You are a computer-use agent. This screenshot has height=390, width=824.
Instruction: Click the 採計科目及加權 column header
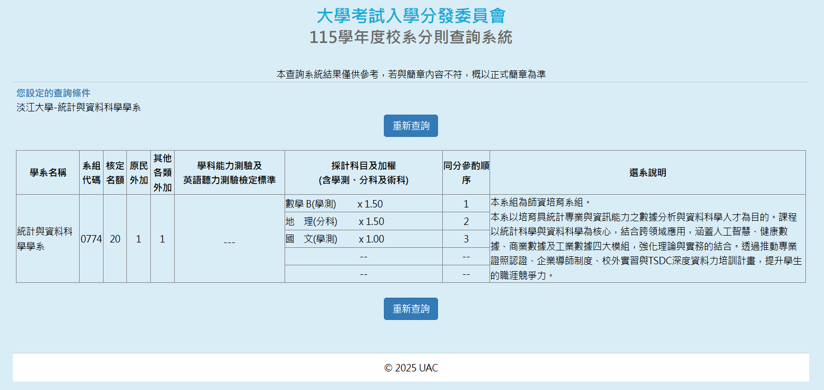coord(363,172)
